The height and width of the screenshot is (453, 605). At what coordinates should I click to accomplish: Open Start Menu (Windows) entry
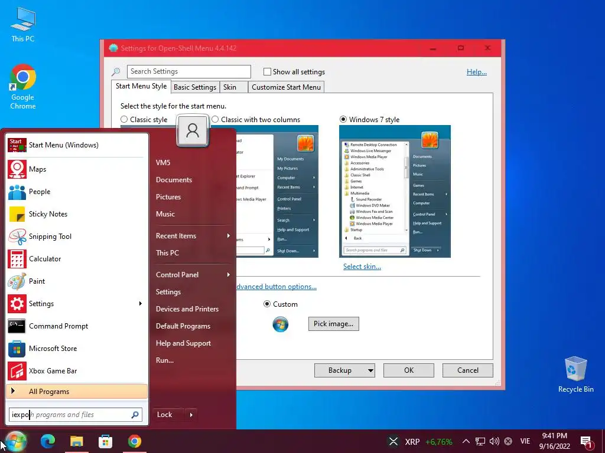76,145
